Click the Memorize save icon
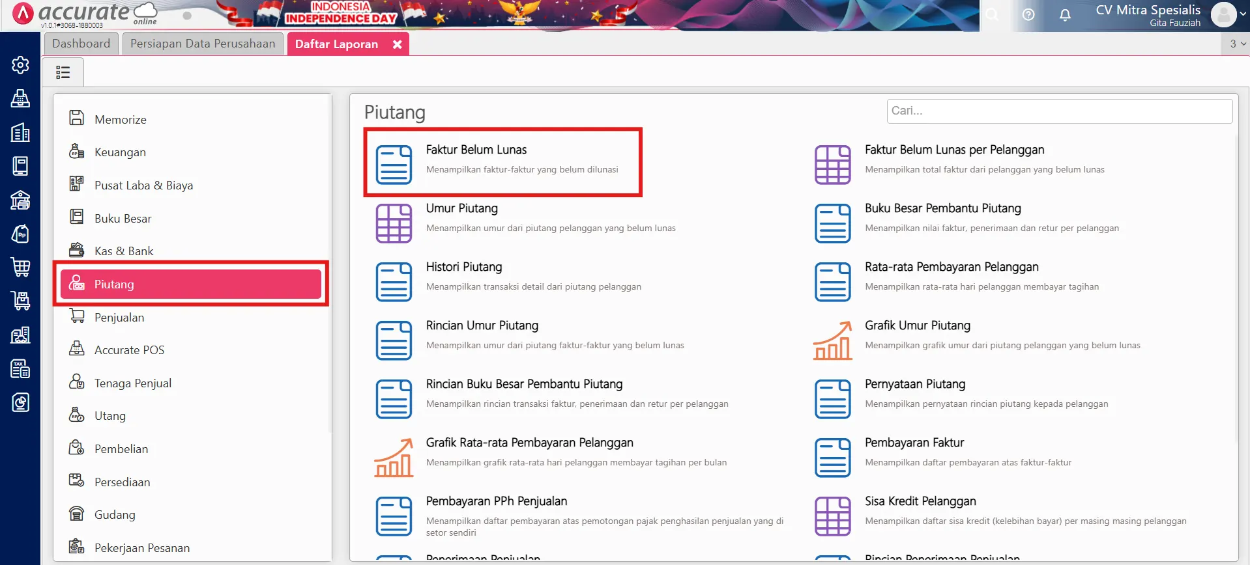Screen dimensions: 1250x565 coord(77,118)
